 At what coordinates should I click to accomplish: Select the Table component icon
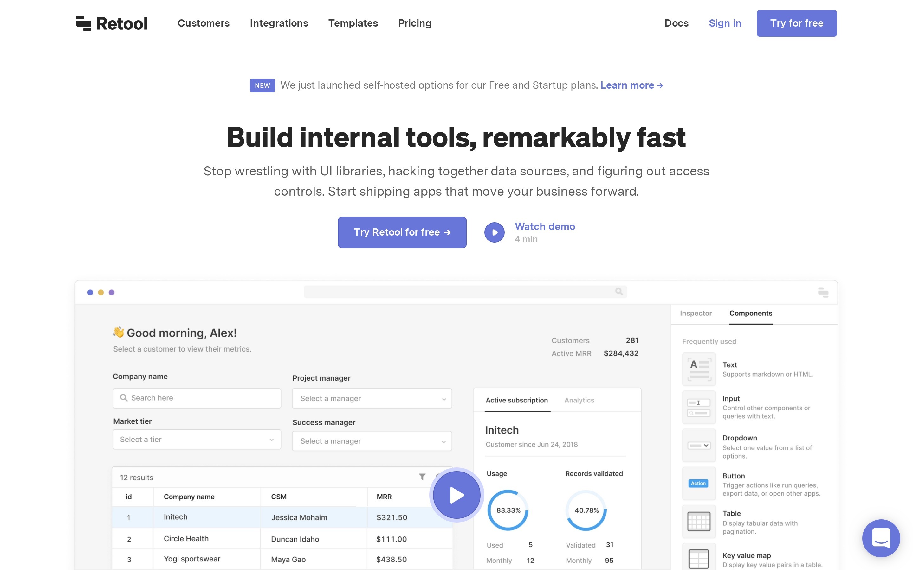699,521
